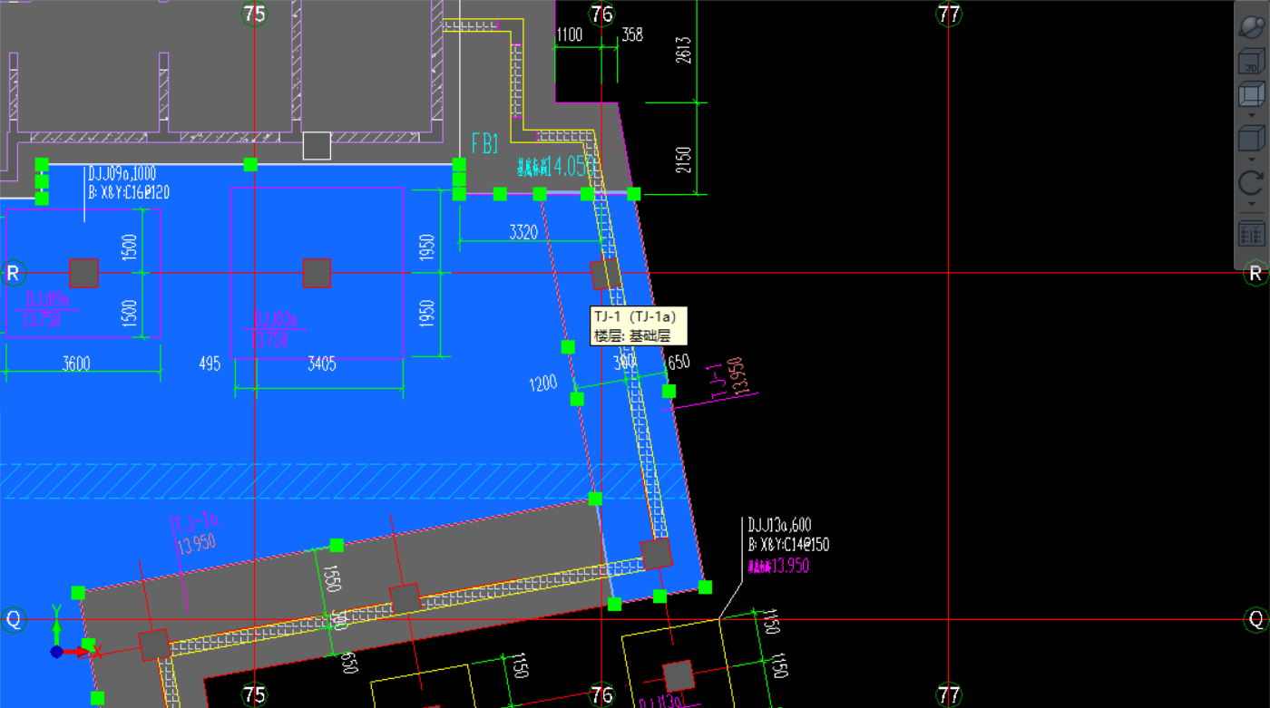
Task: Click the green grip beside dimension 2150 baseline
Action: point(634,193)
